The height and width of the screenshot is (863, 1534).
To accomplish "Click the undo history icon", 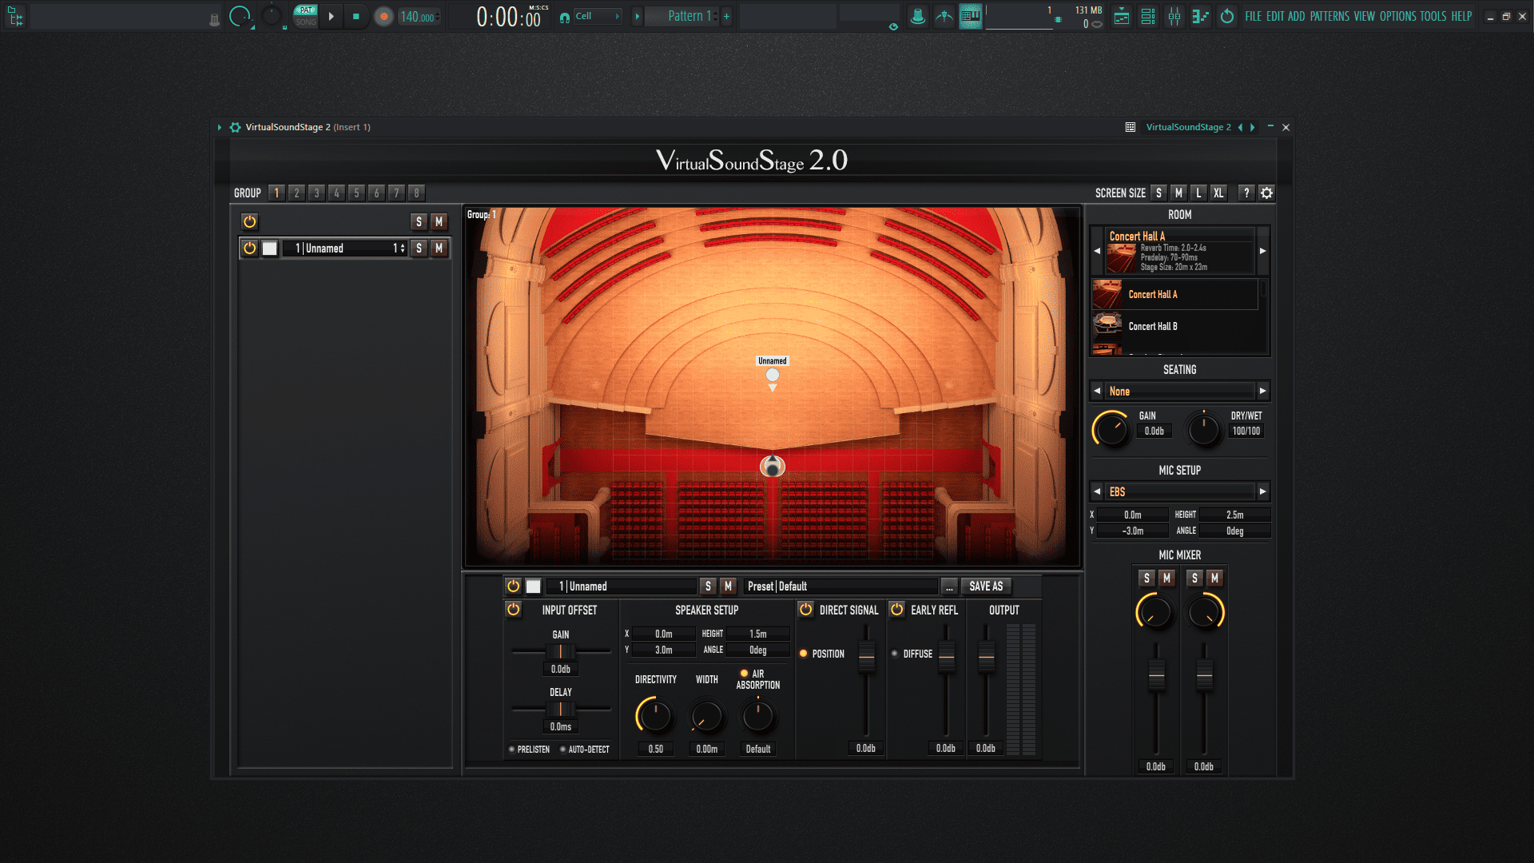I will pos(1227,16).
